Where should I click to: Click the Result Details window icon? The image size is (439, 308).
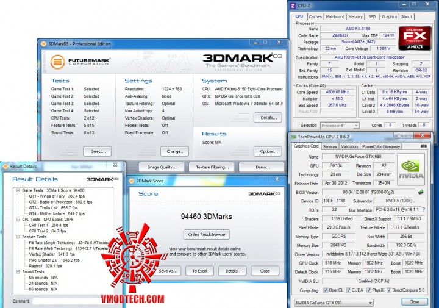pos(5,167)
